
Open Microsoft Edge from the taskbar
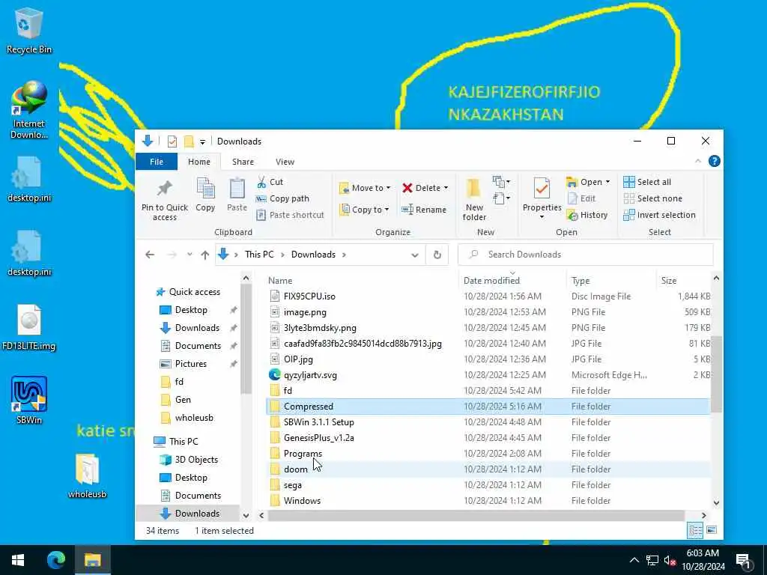click(56, 560)
